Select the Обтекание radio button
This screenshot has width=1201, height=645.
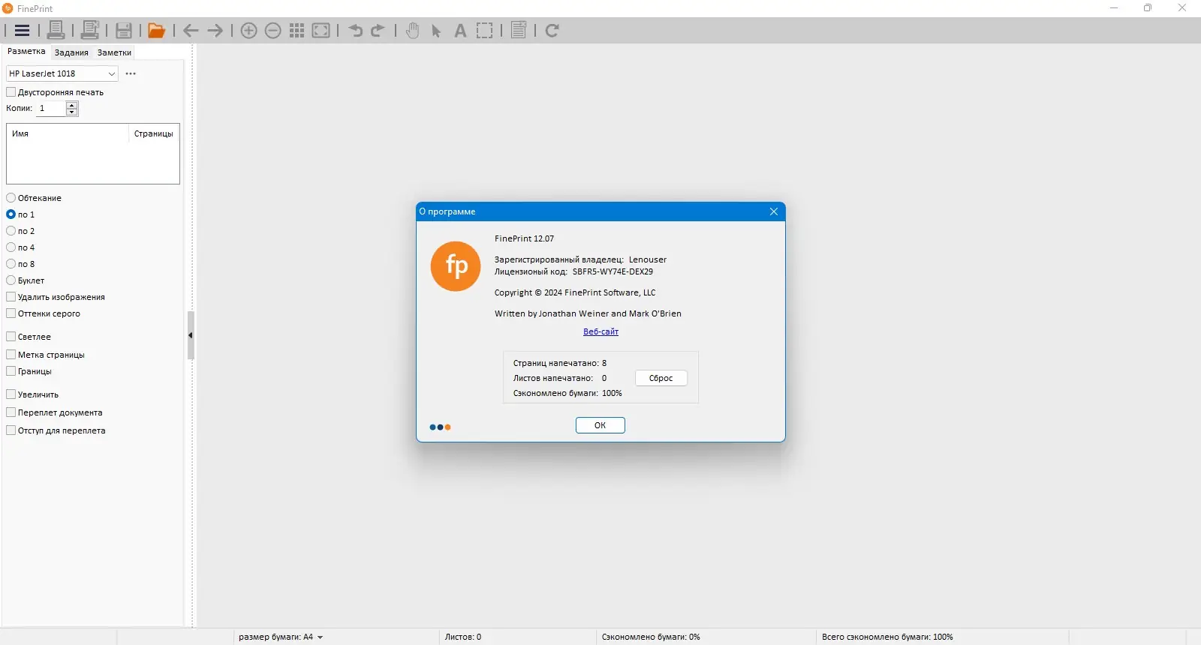tap(11, 198)
